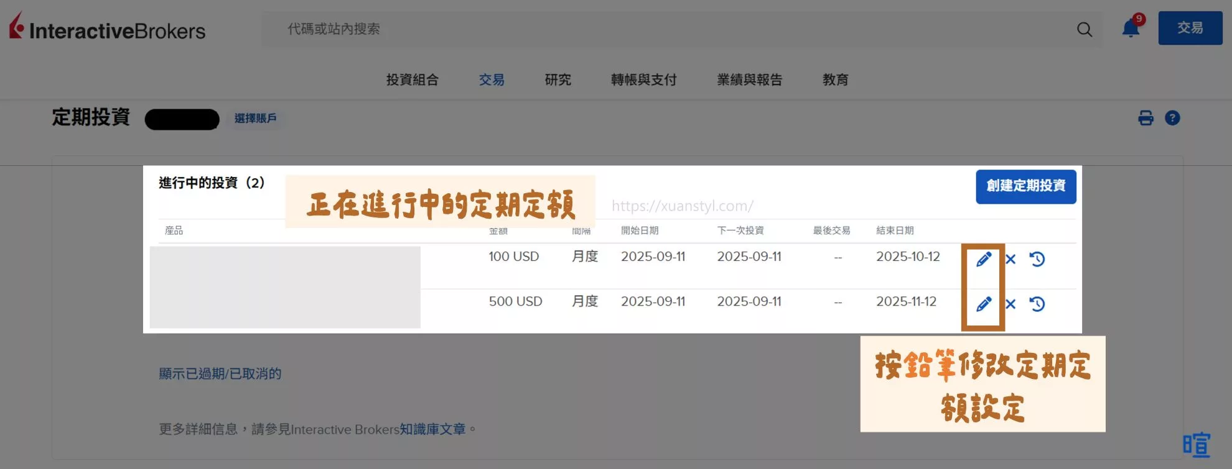Click the blue 交易 button at top right

coord(1190,28)
